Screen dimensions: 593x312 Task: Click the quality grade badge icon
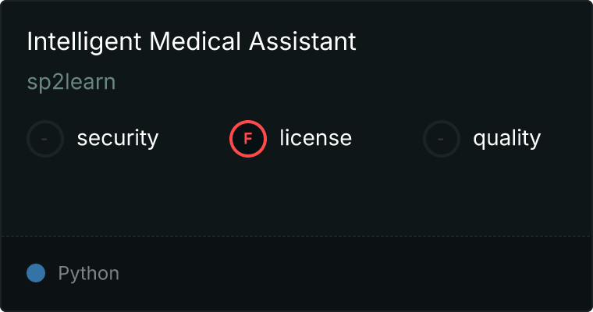[x=442, y=139]
